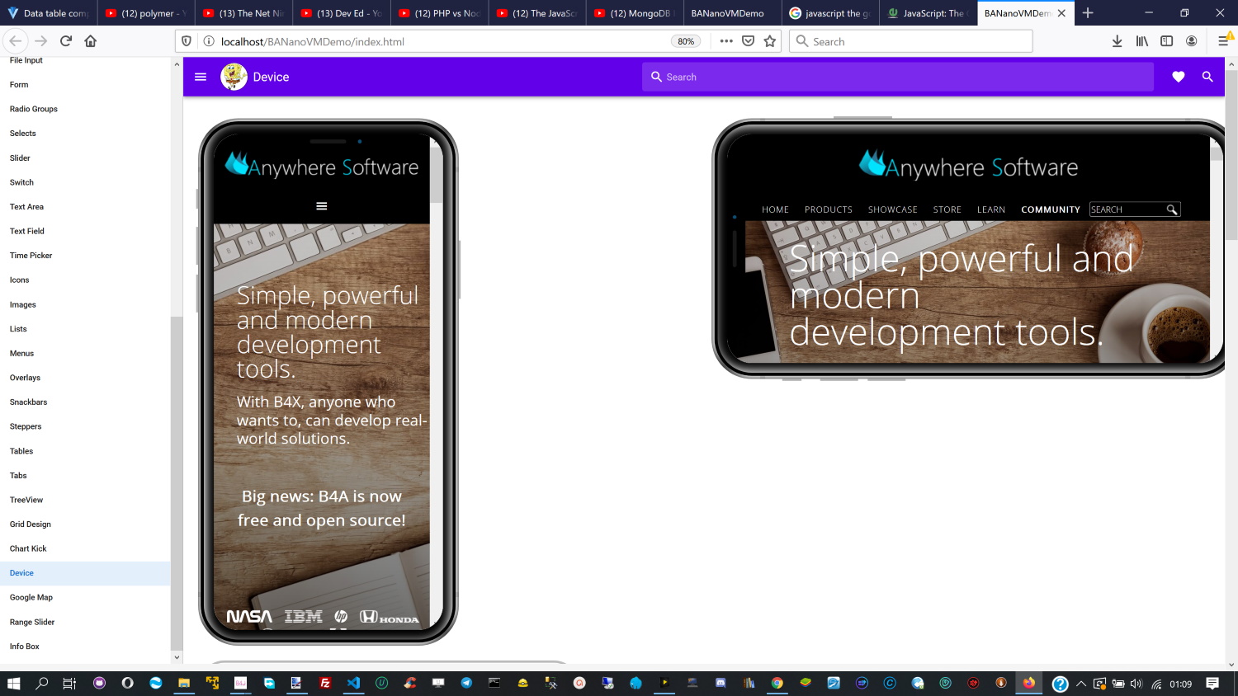
Task: Open SHOWCASE in the landscape phone navigation
Action: [x=893, y=209]
